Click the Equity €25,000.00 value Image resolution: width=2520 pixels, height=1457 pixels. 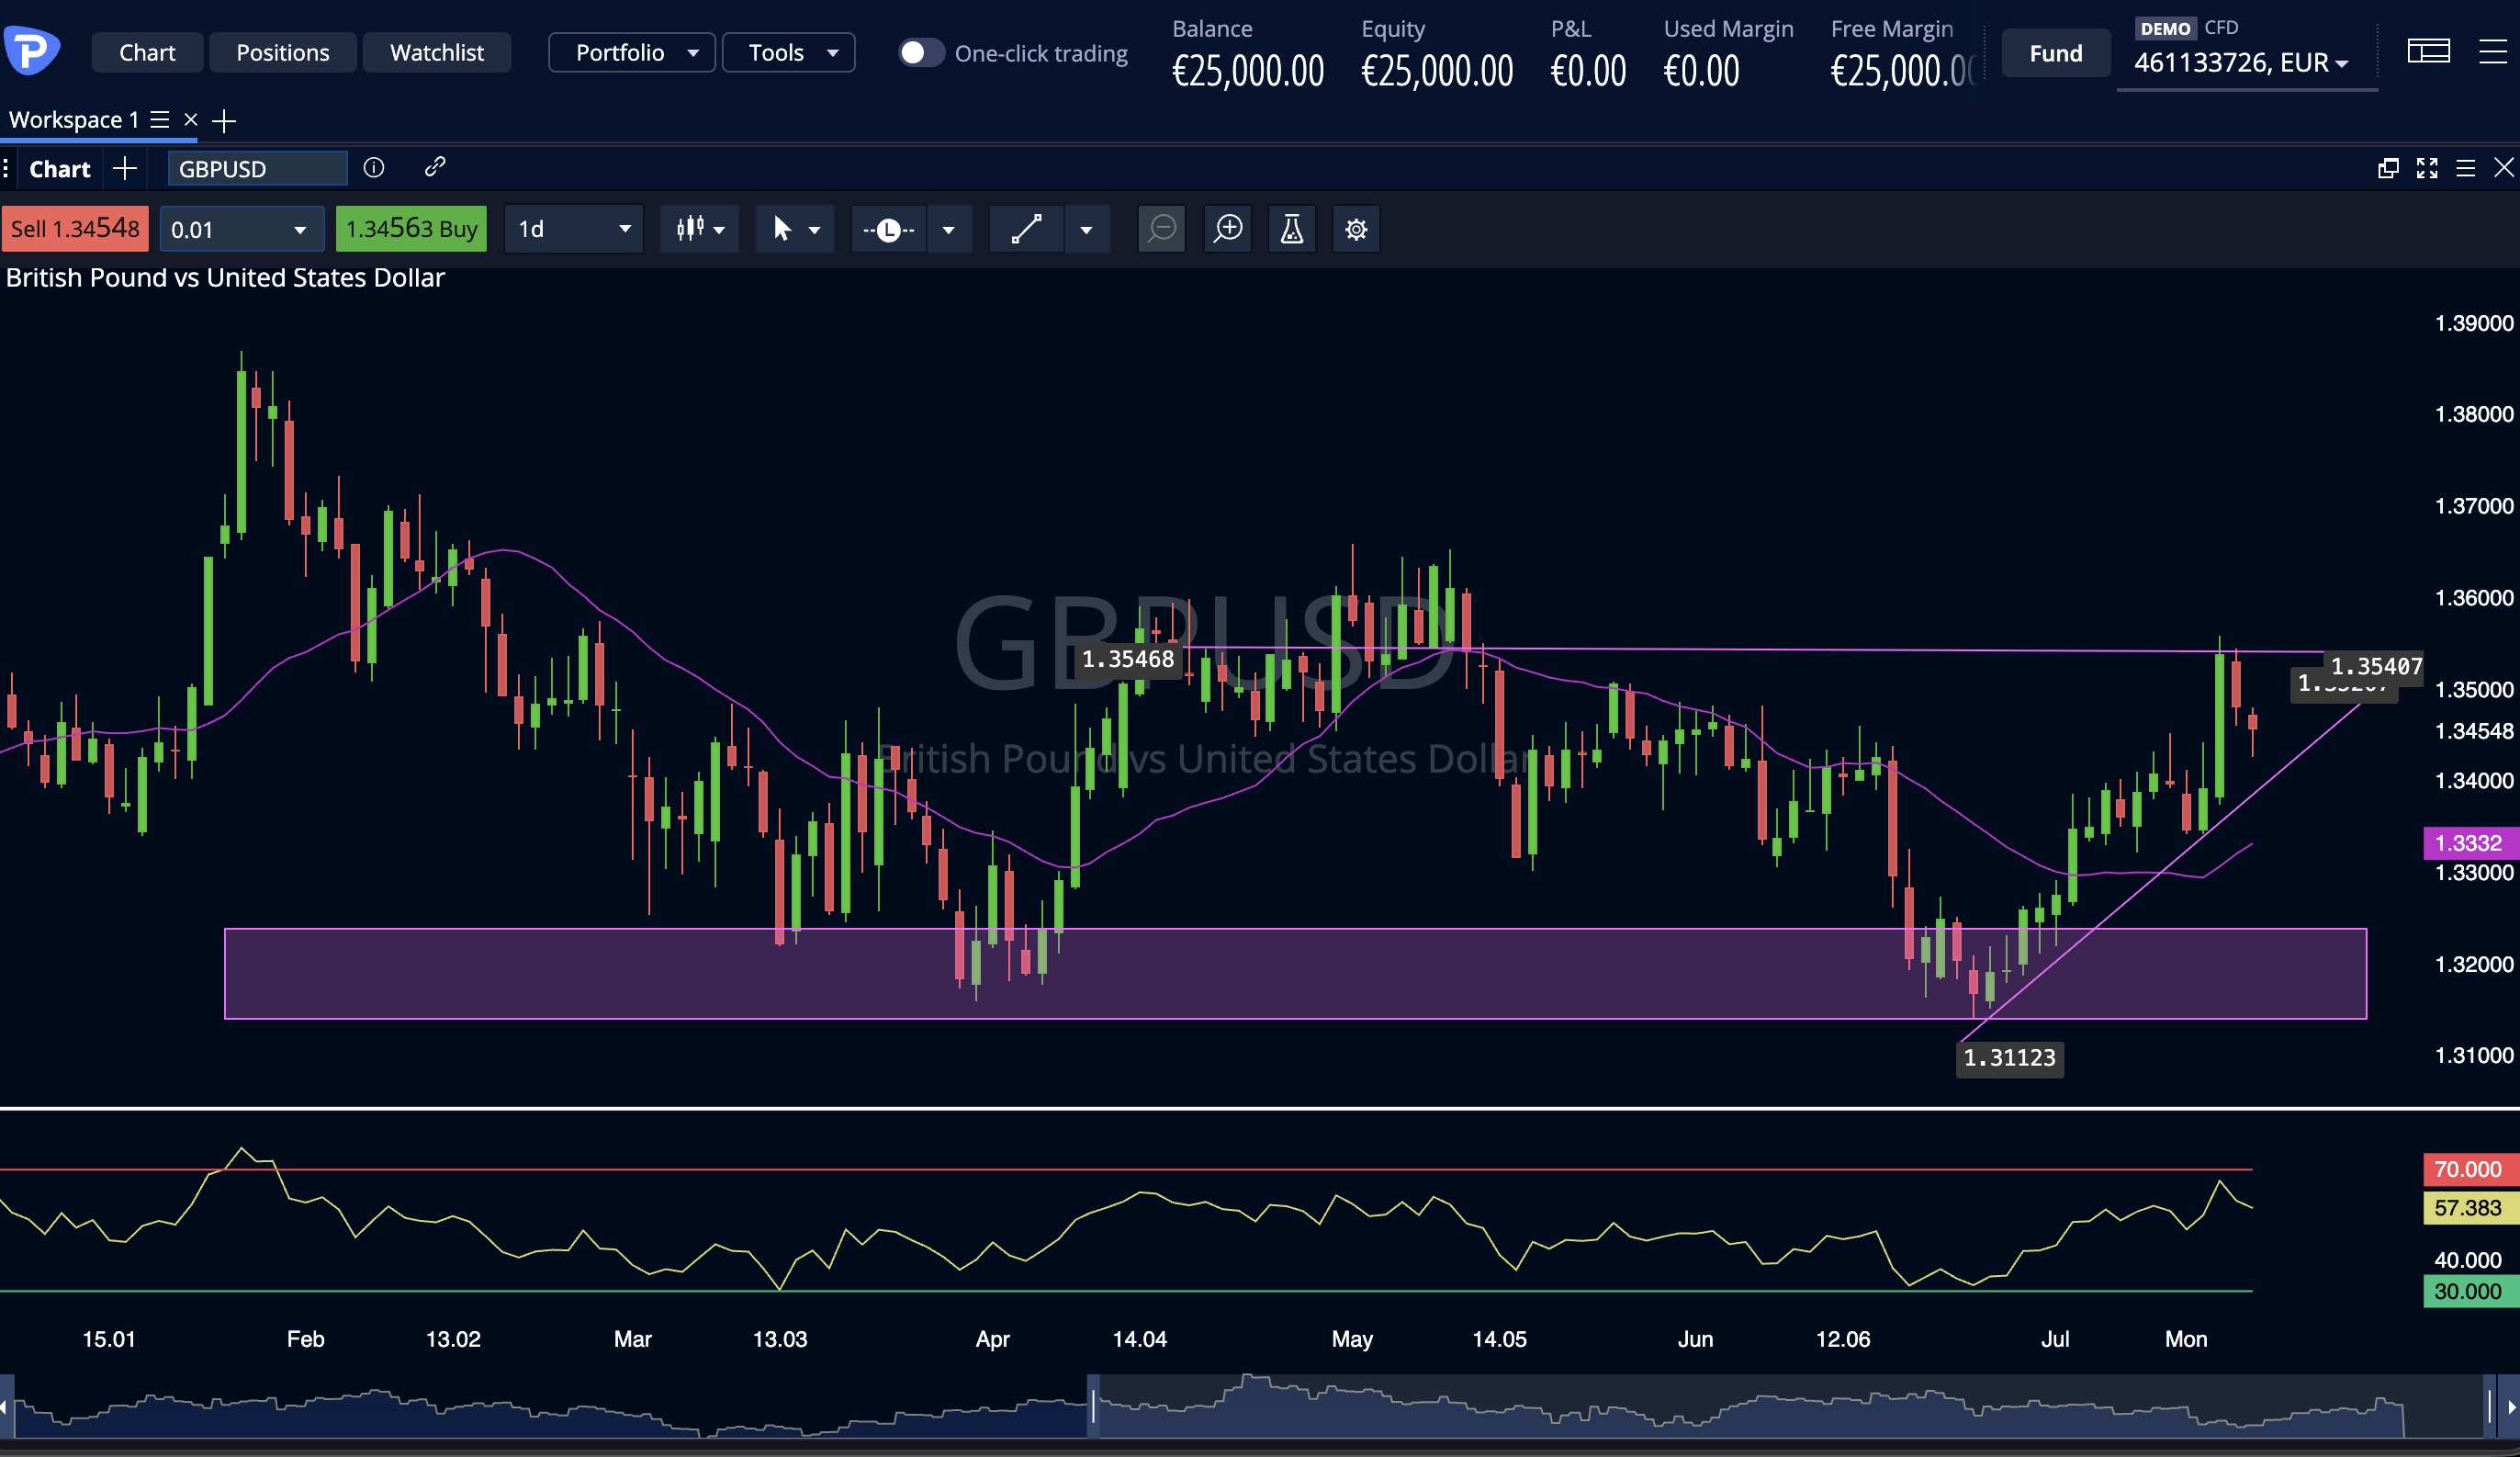coord(1437,71)
